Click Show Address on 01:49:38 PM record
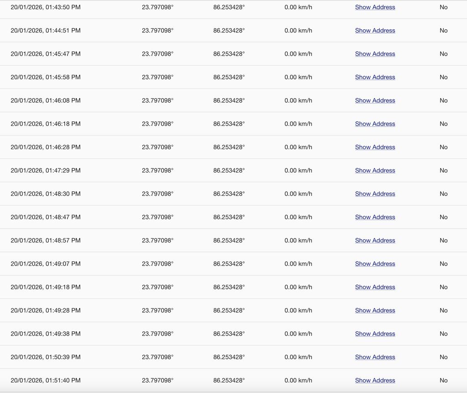The width and height of the screenshot is (467, 393). coord(375,334)
